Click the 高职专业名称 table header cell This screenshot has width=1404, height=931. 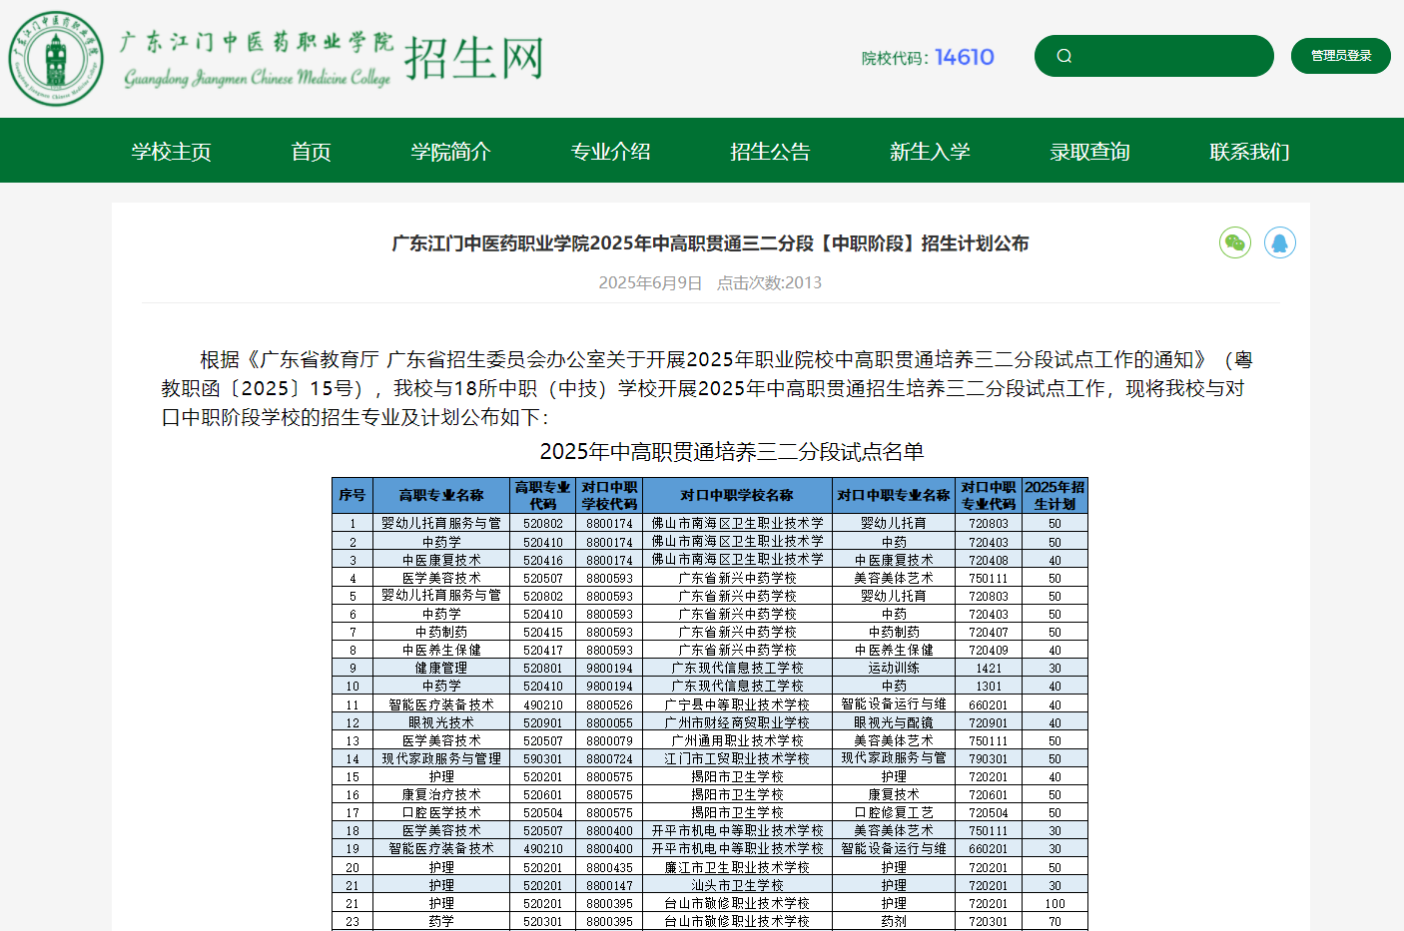pyautogui.click(x=440, y=493)
